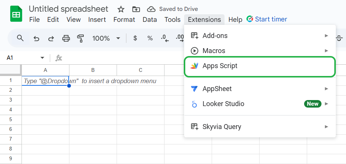Viewport: 346px width, 164px height.
Task: Select row 1 header
Action: [11, 80]
